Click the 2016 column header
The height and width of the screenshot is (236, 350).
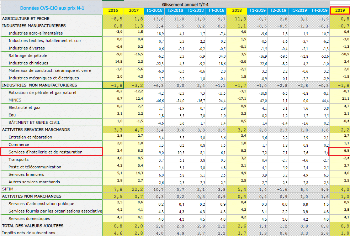pos(113,11)
